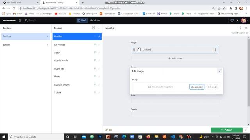Click the address bar URL

coord(72,9)
